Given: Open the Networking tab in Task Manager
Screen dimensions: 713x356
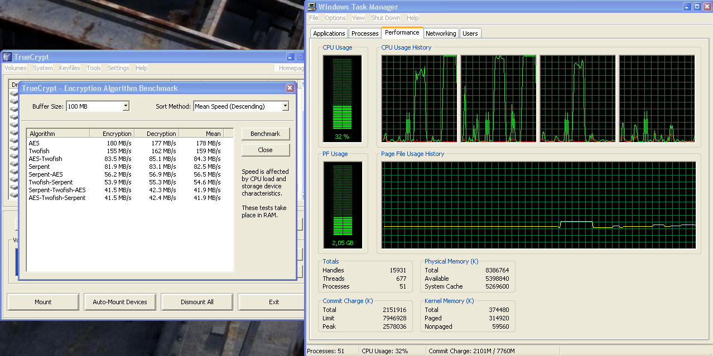Looking at the screenshot, I should tap(441, 33).
